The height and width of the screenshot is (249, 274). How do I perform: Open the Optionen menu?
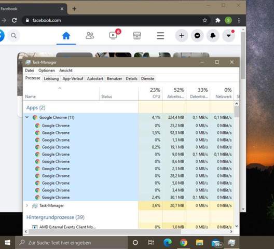tap(47, 71)
